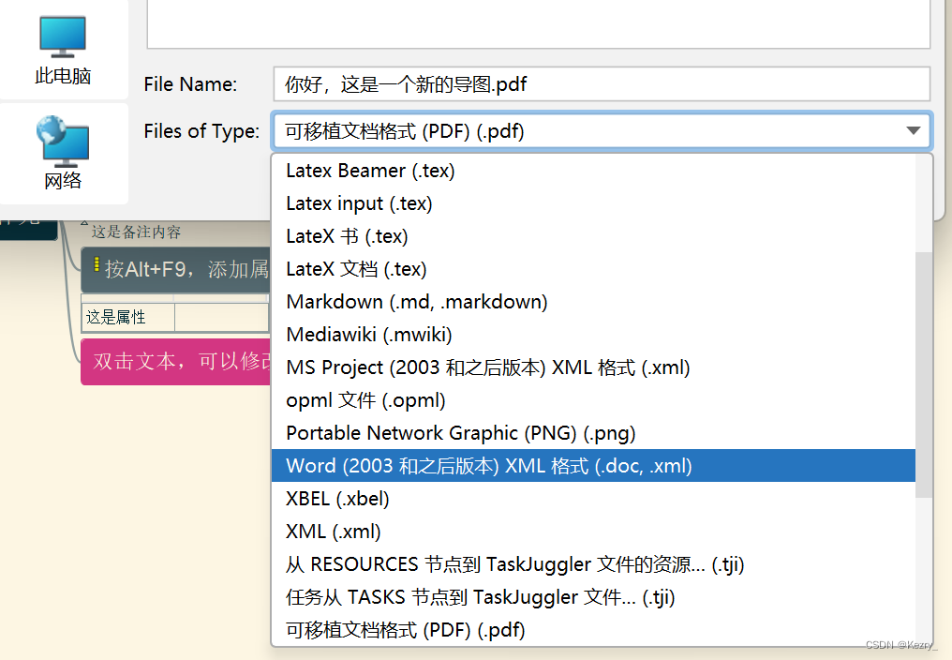Viewport: 952px width, 660px height.
Task: Click the 这是备注内容 note text
Action: click(136, 232)
